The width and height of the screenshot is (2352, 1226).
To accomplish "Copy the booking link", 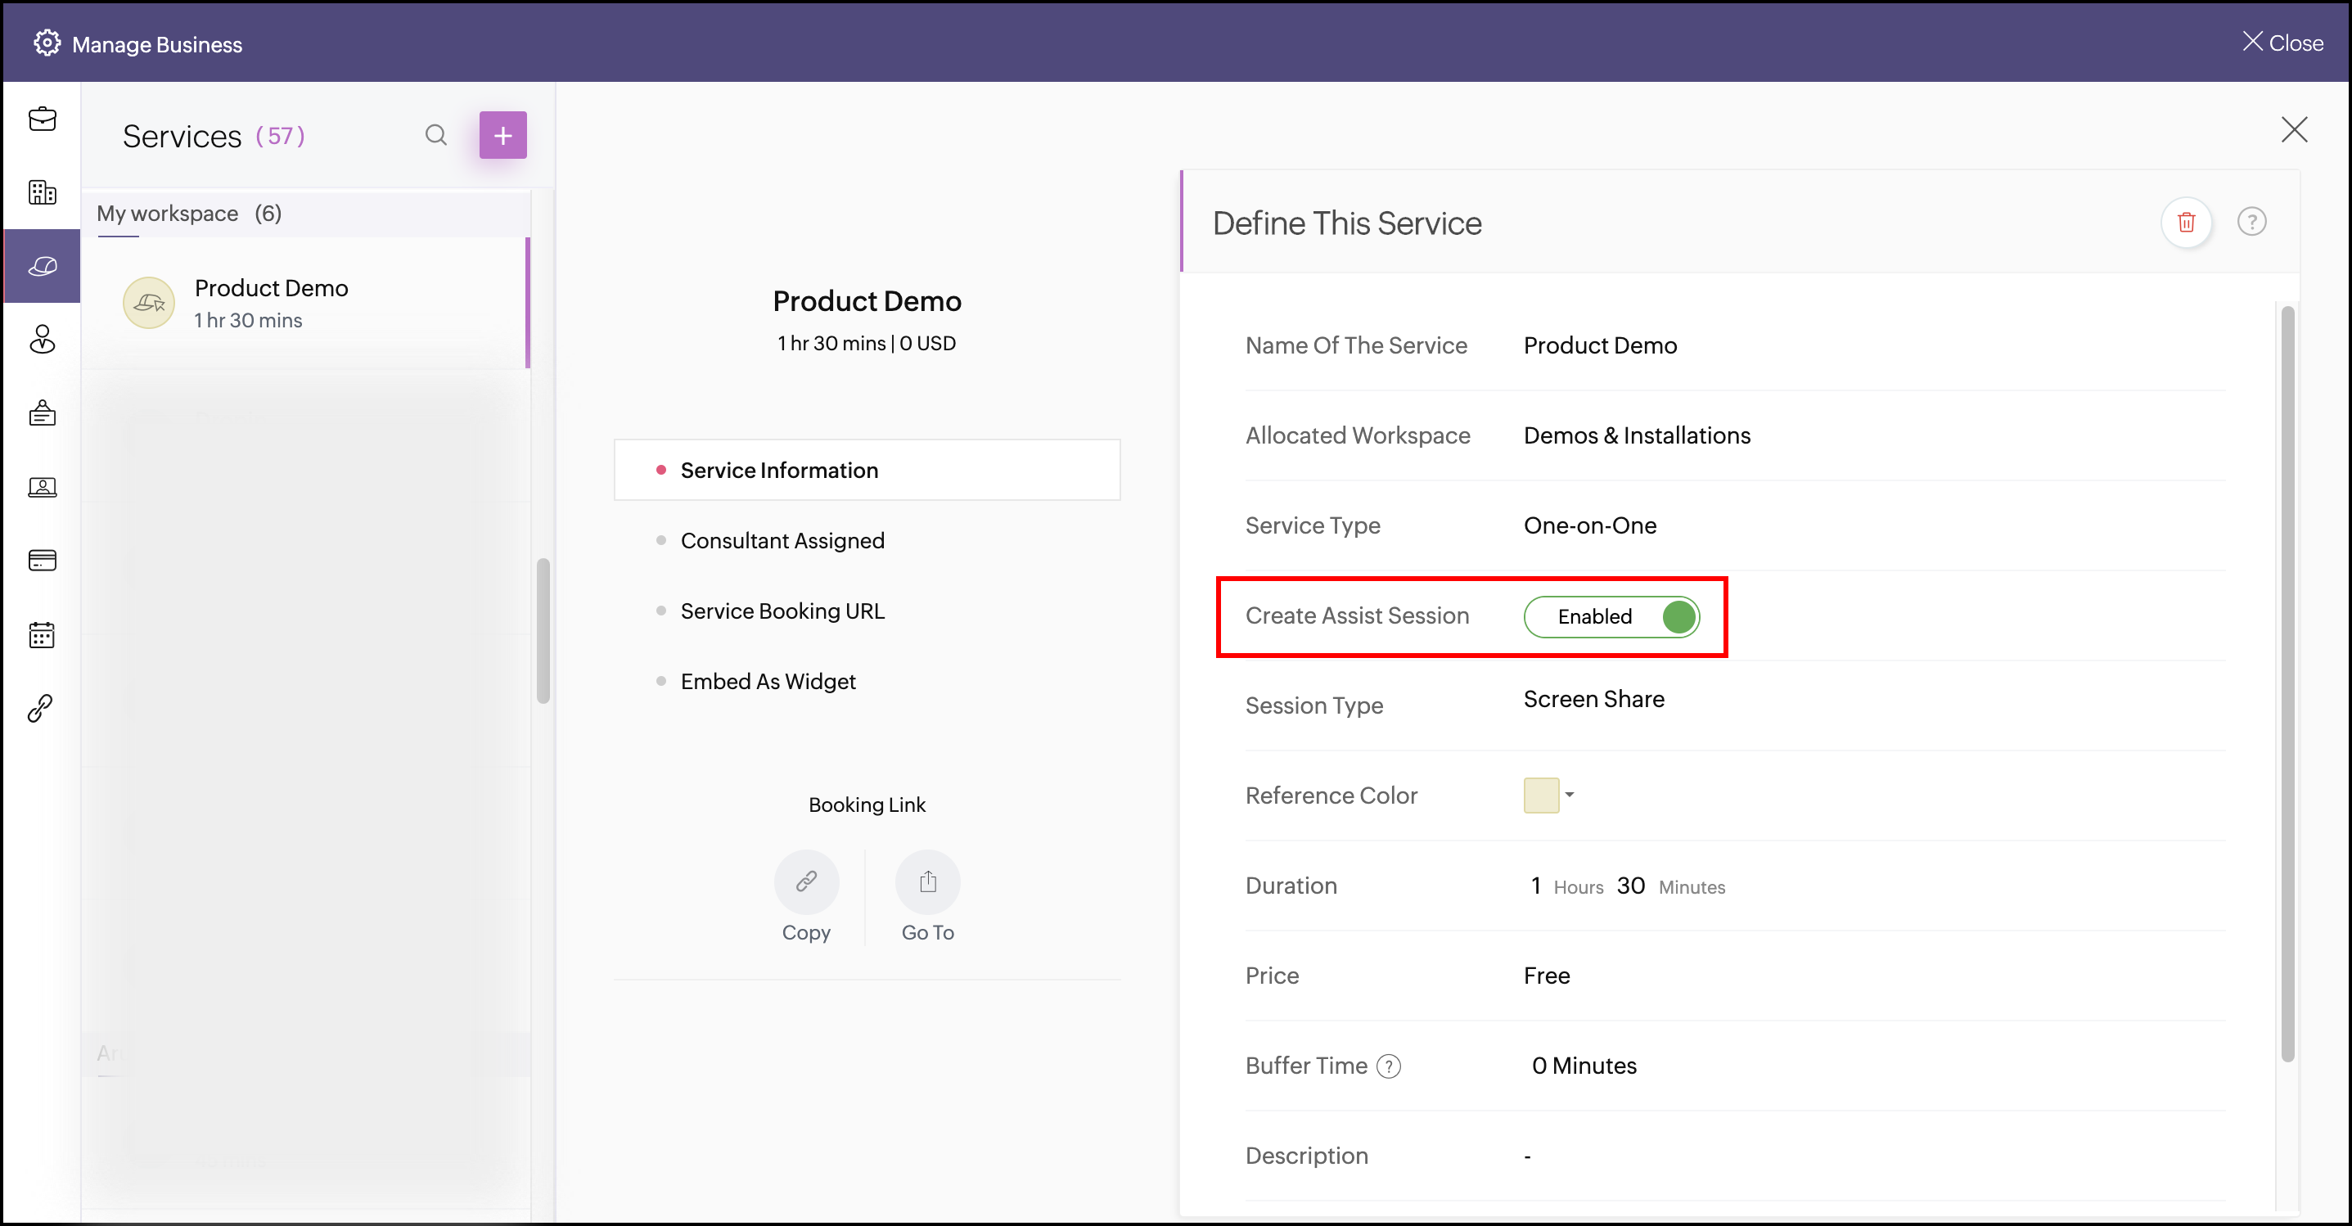I will (x=805, y=881).
